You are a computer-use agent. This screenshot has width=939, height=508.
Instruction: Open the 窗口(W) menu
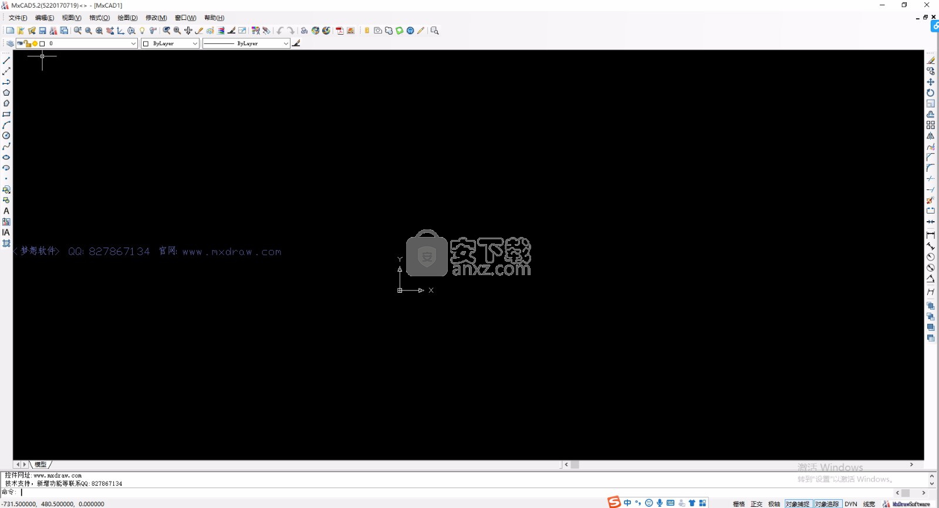point(185,18)
